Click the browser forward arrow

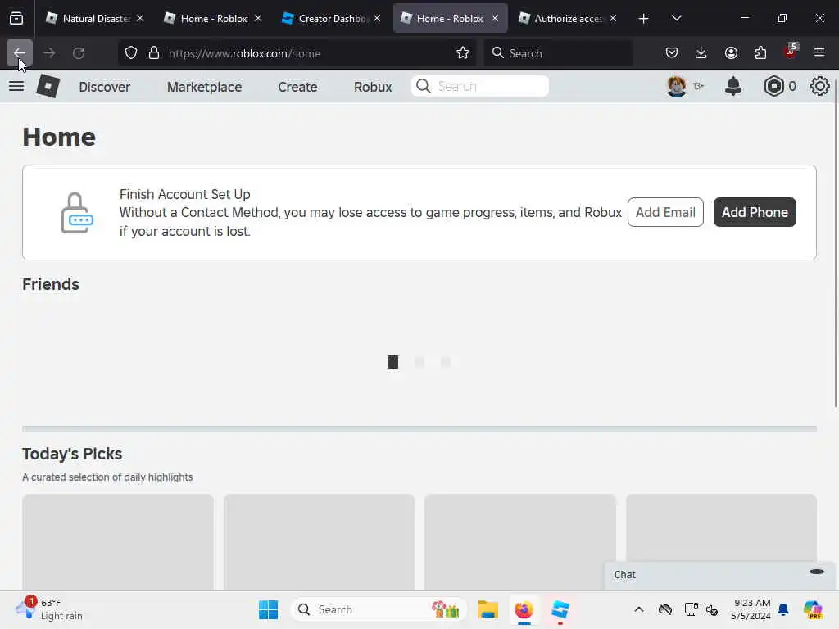coord(49,53)
